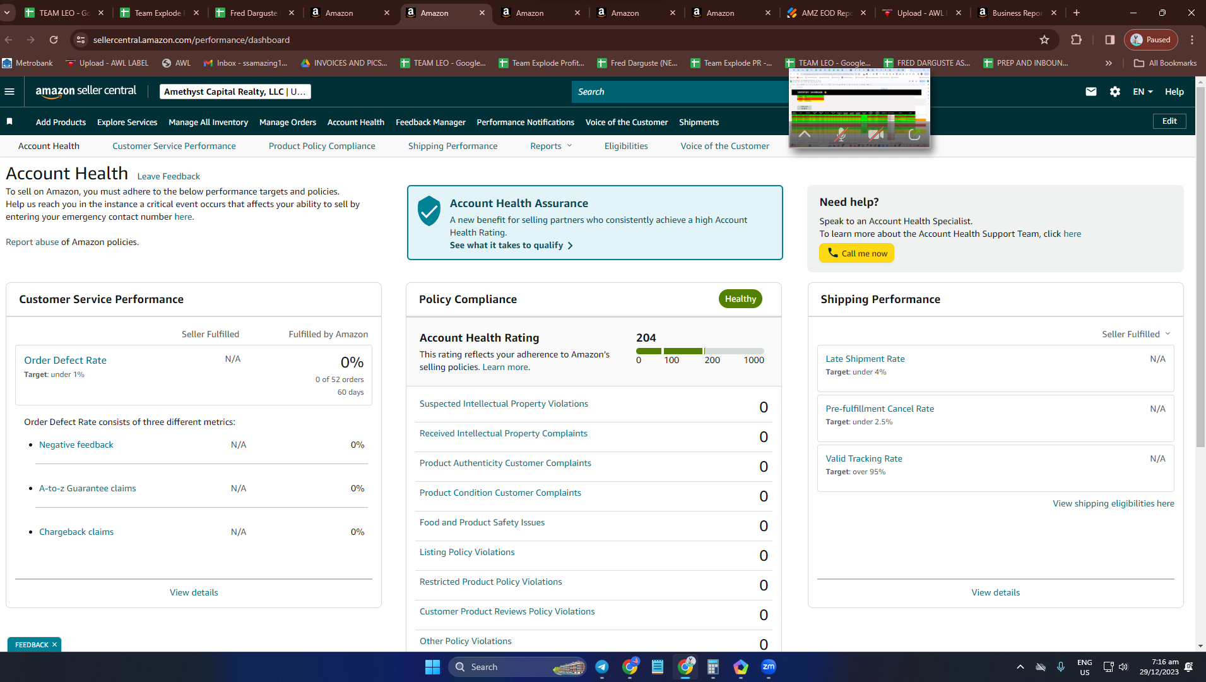Open Performance Notifications
1206x682 pixels.
point(525,122)
